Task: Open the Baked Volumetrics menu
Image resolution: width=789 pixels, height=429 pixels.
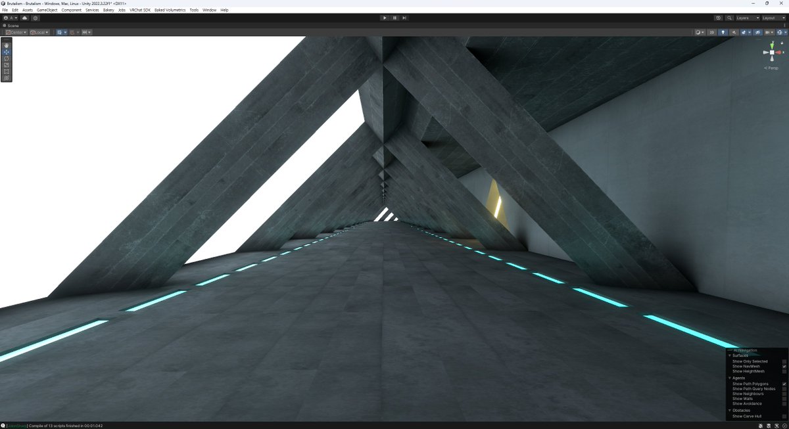Action: pos(170,11)
